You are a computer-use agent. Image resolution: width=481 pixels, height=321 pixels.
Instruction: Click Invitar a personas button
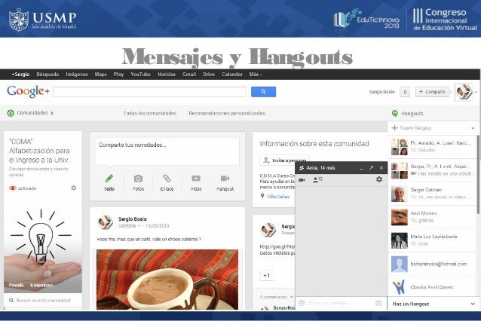284,160
